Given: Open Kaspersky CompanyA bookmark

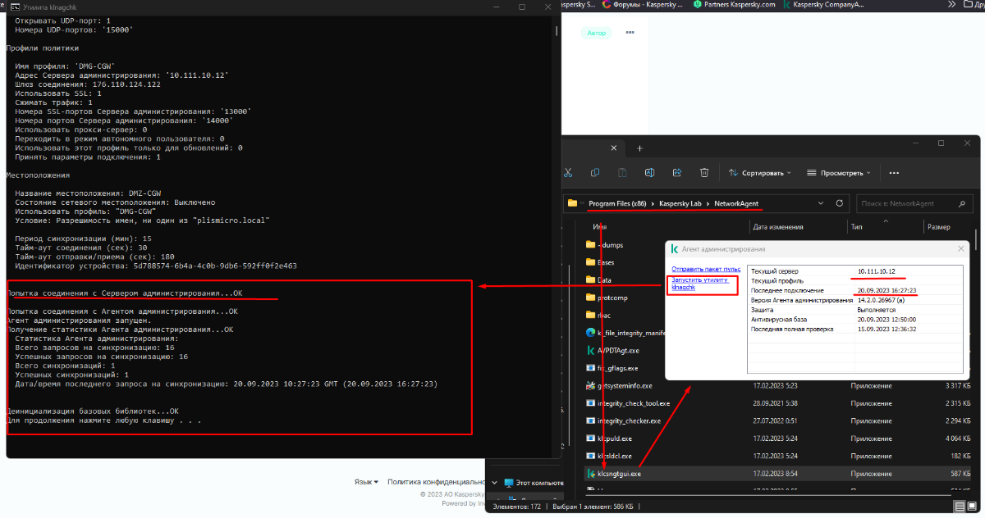Looking at the screenshot, I should (x=824, y=4).
